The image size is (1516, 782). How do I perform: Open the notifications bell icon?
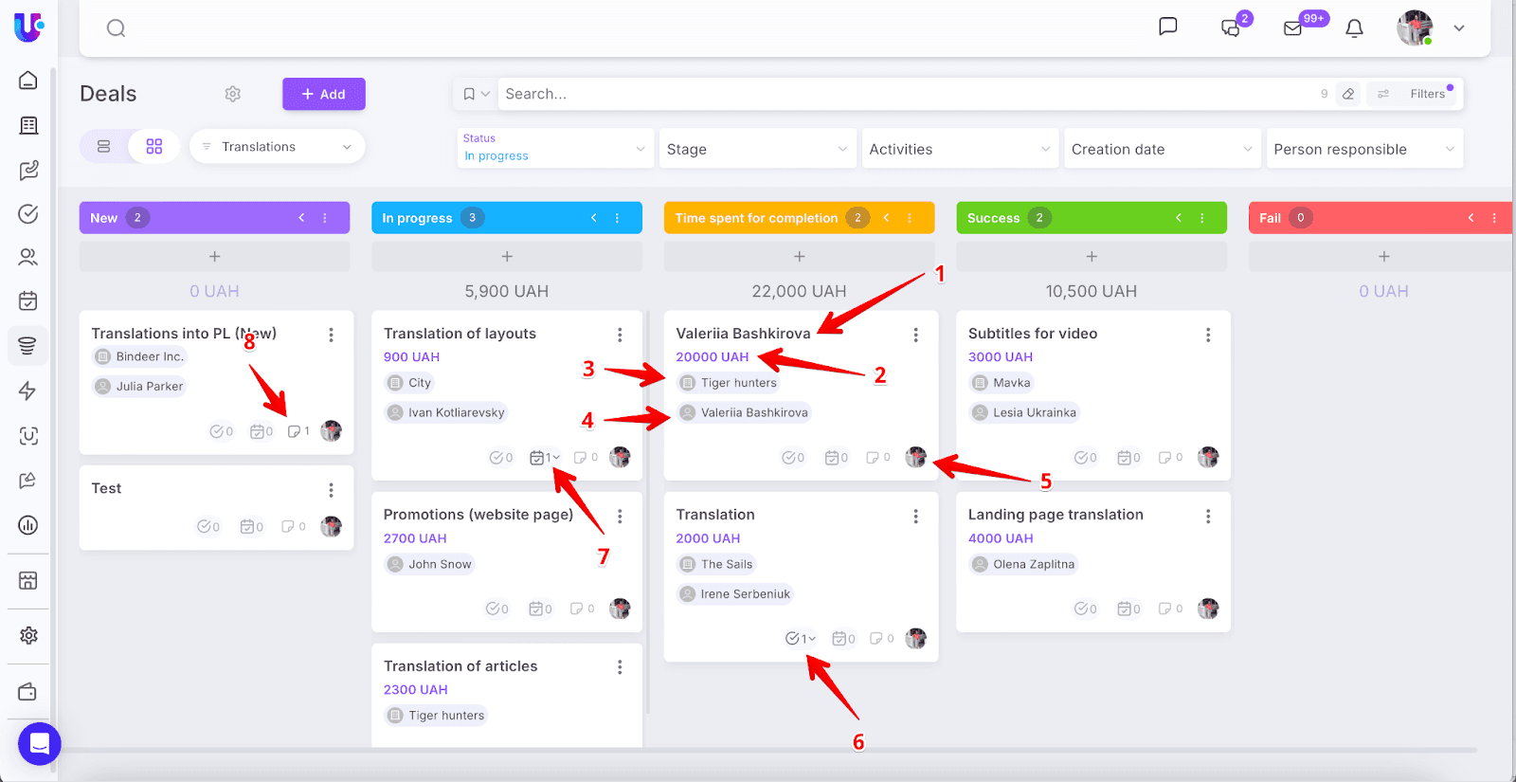click(1354, 28)
